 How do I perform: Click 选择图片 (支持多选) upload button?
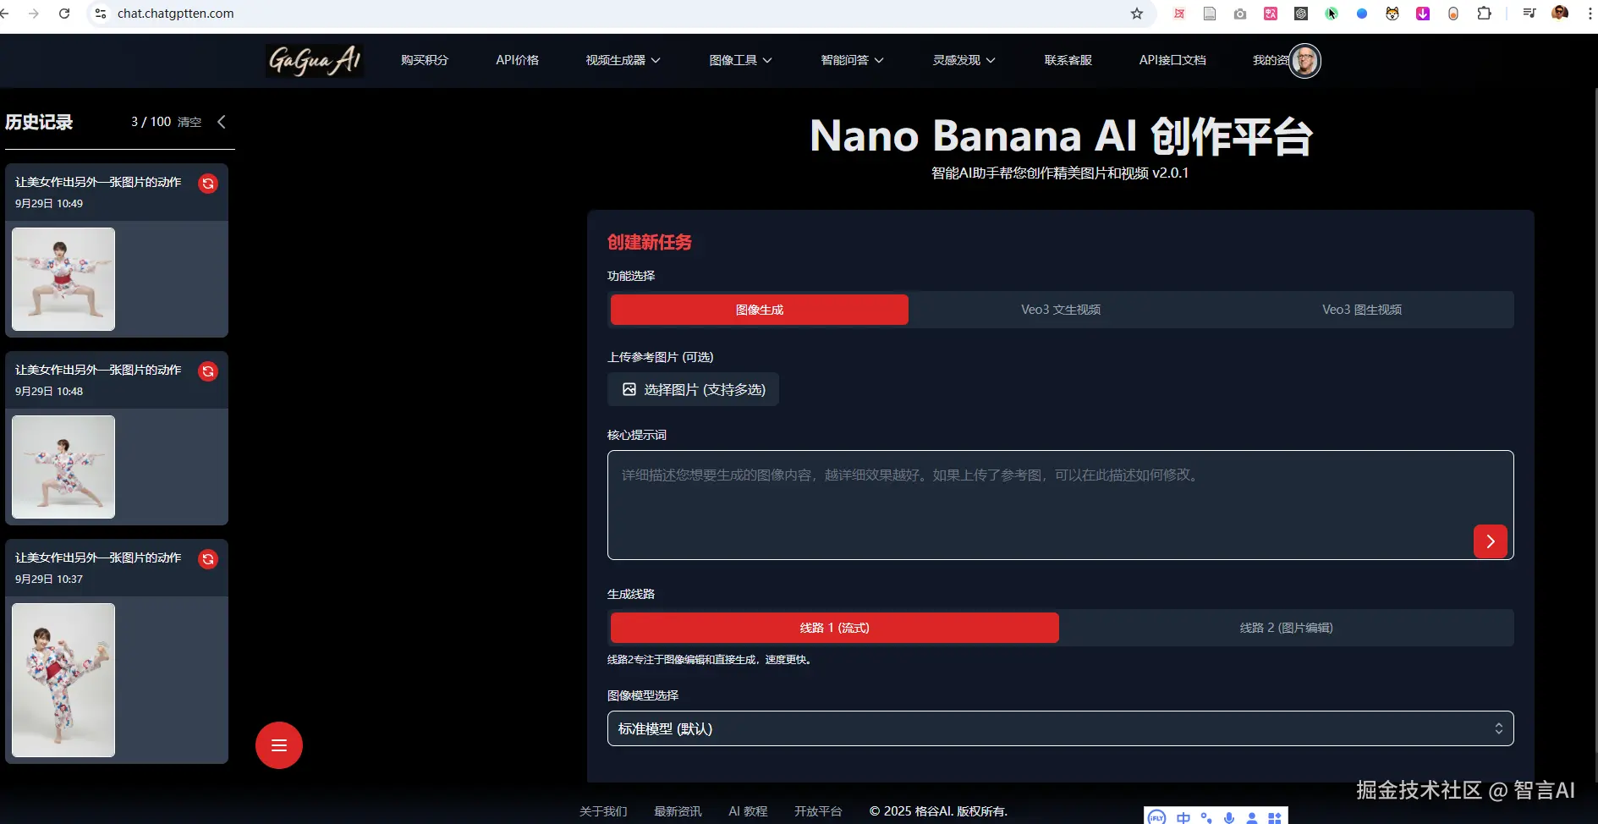point(694,389)
